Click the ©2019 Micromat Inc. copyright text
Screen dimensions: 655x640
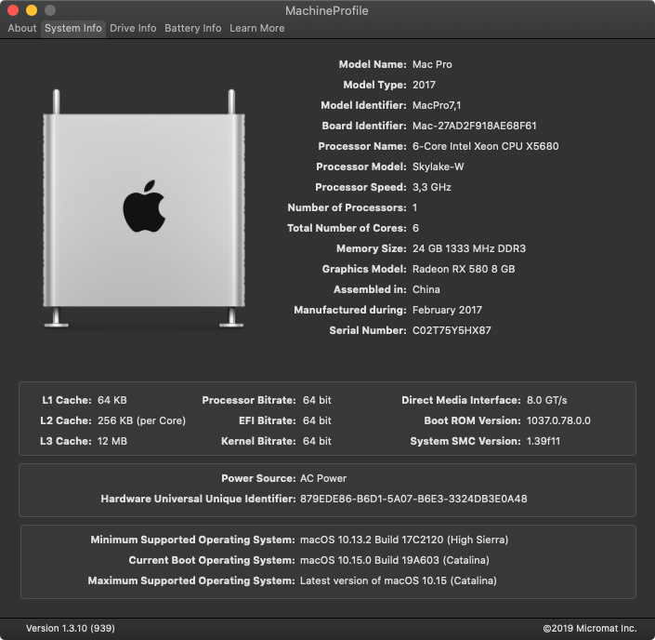point(589,628)
